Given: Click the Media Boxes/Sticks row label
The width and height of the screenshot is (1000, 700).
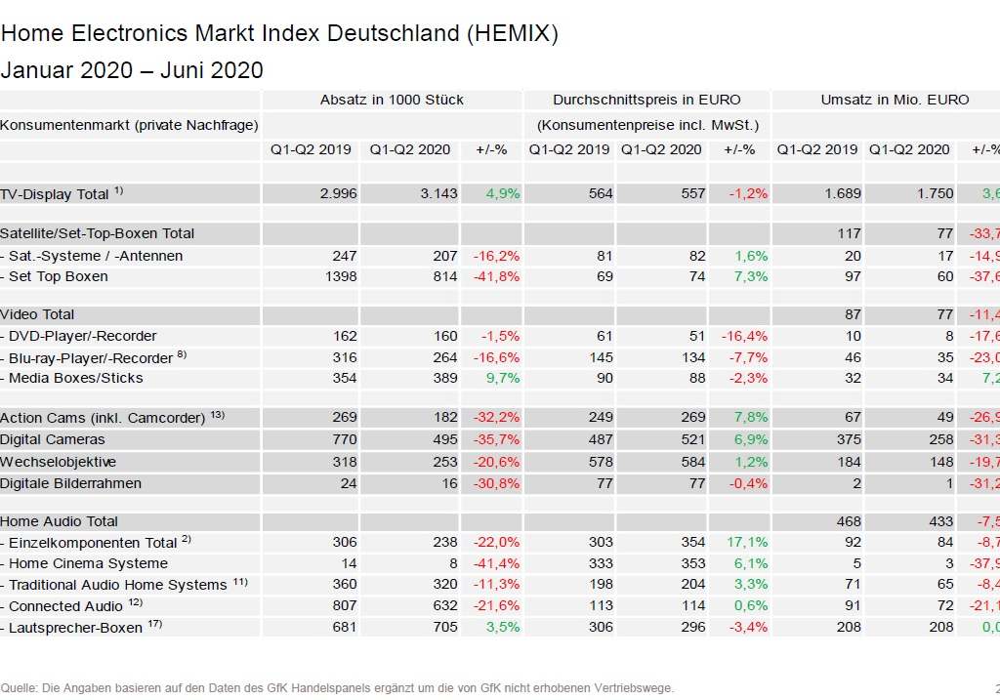Looking at the screenshot, I should pos(74,378).
